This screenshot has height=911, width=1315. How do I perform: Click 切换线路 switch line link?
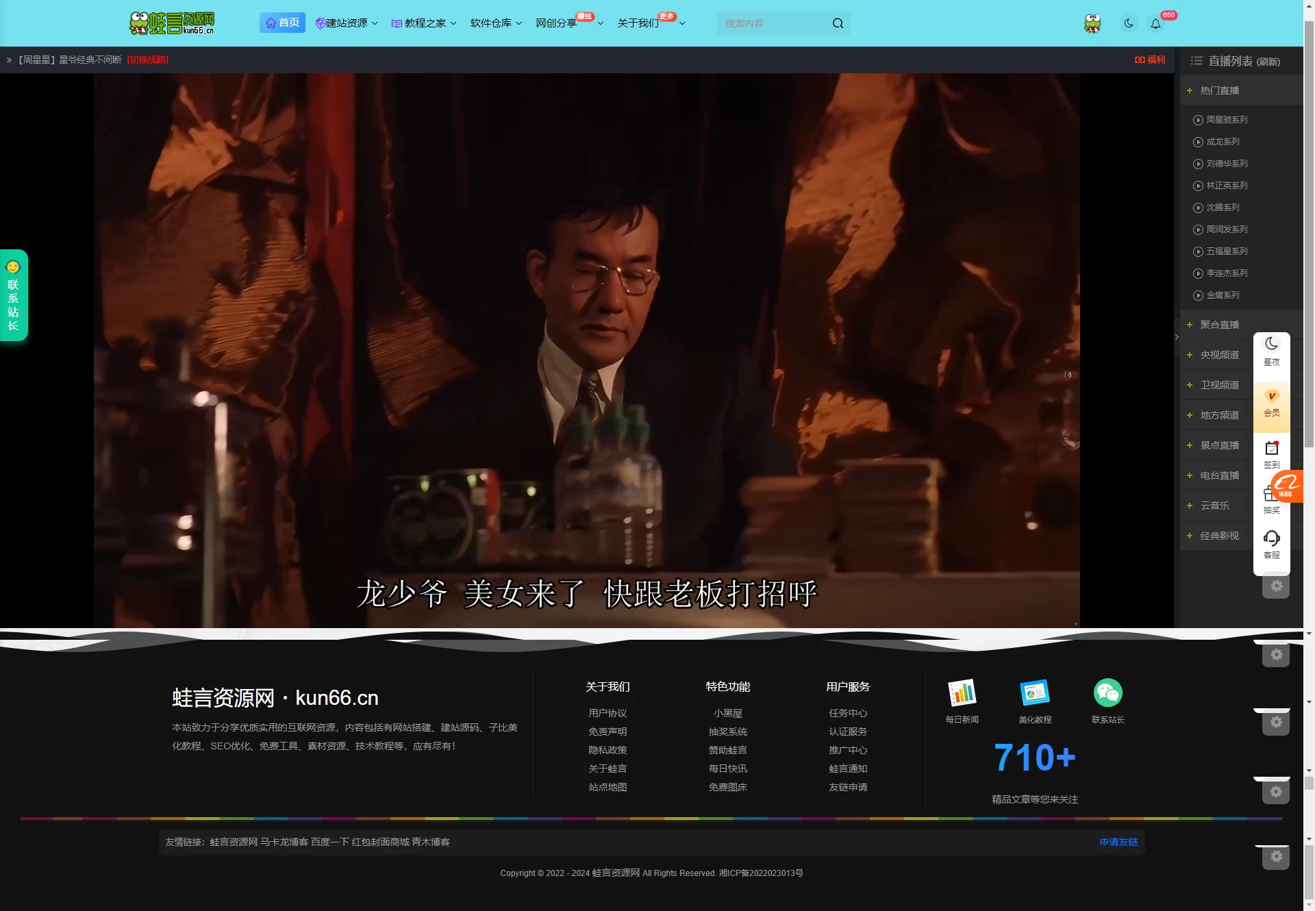pos(147,60)
